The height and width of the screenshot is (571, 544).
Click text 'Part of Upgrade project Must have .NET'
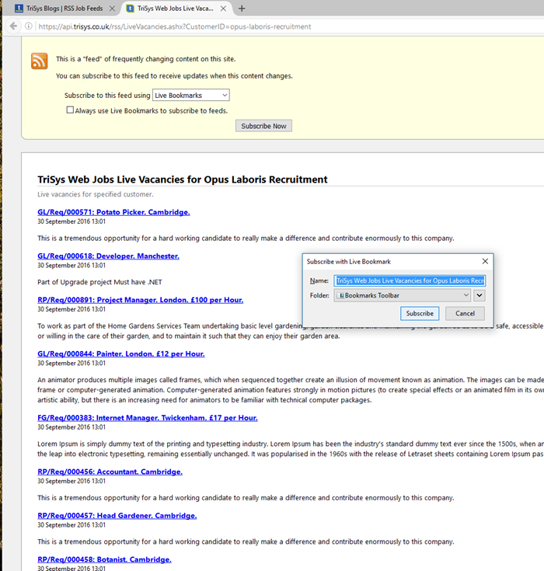(99, 282)
